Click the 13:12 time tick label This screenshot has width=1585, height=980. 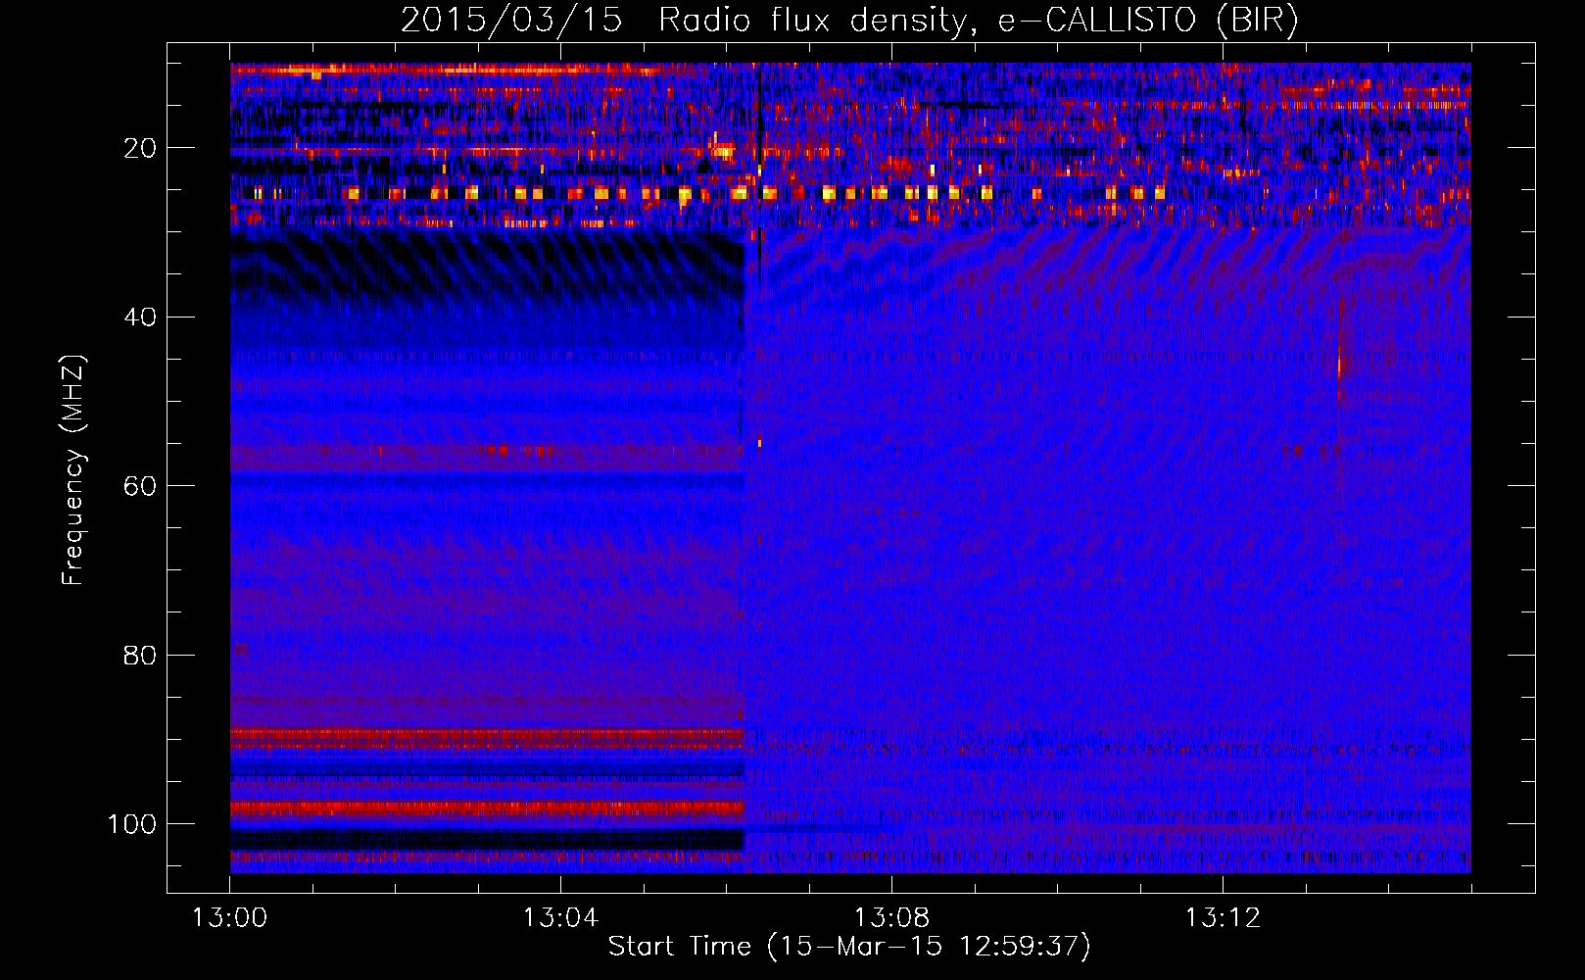[1224, 918]
